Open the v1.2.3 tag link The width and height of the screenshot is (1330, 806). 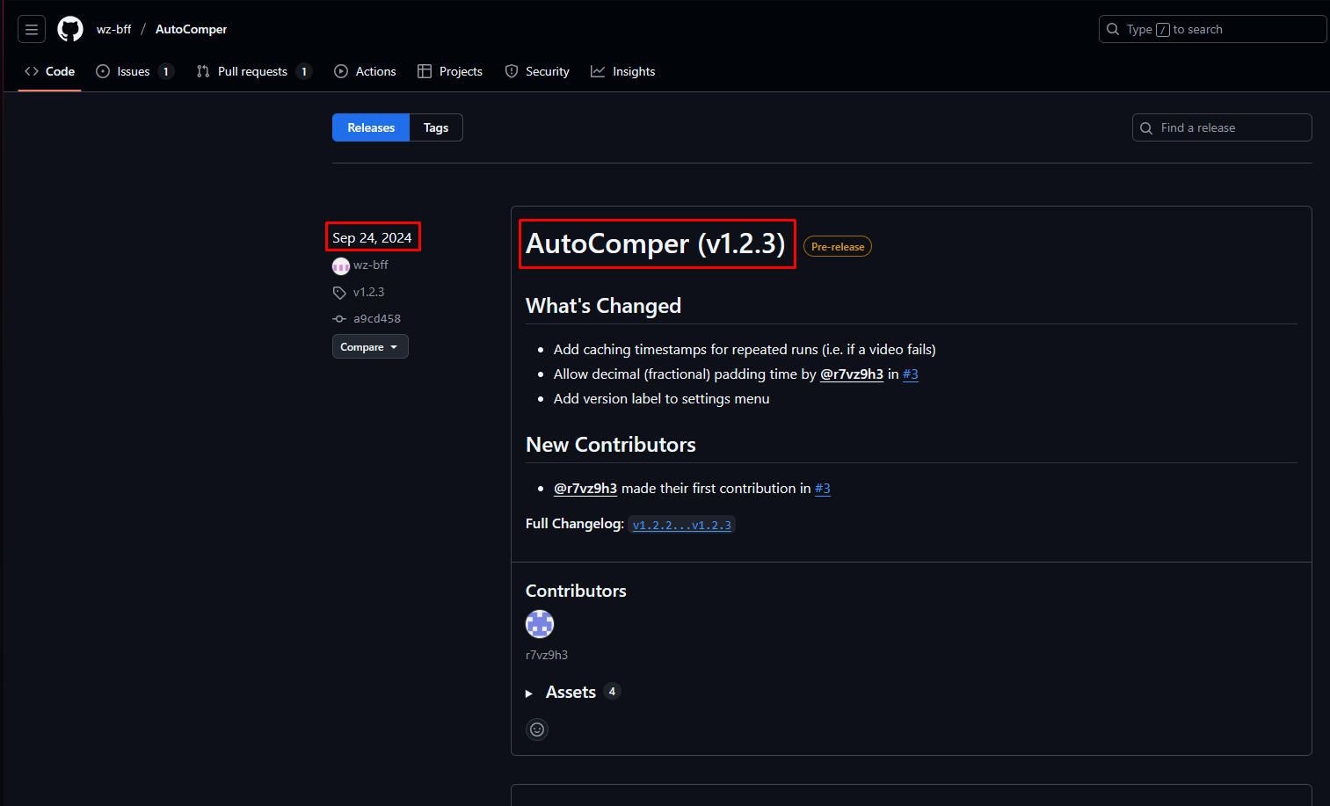pos(368,292)
